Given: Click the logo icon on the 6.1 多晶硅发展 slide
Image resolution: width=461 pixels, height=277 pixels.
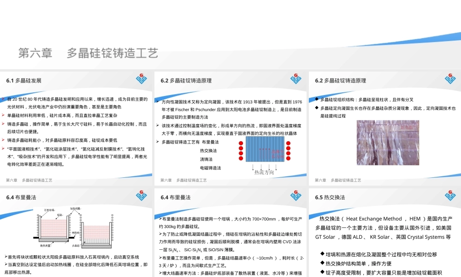Looking at the screenshot, I should (x=142, y=78).
